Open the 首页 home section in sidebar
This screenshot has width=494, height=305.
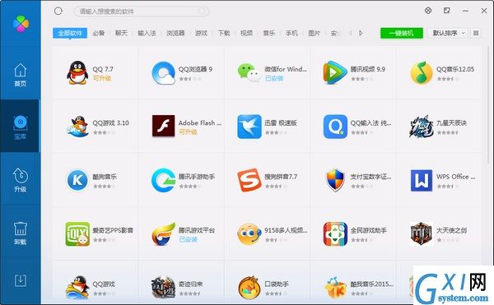coord(20,75)
